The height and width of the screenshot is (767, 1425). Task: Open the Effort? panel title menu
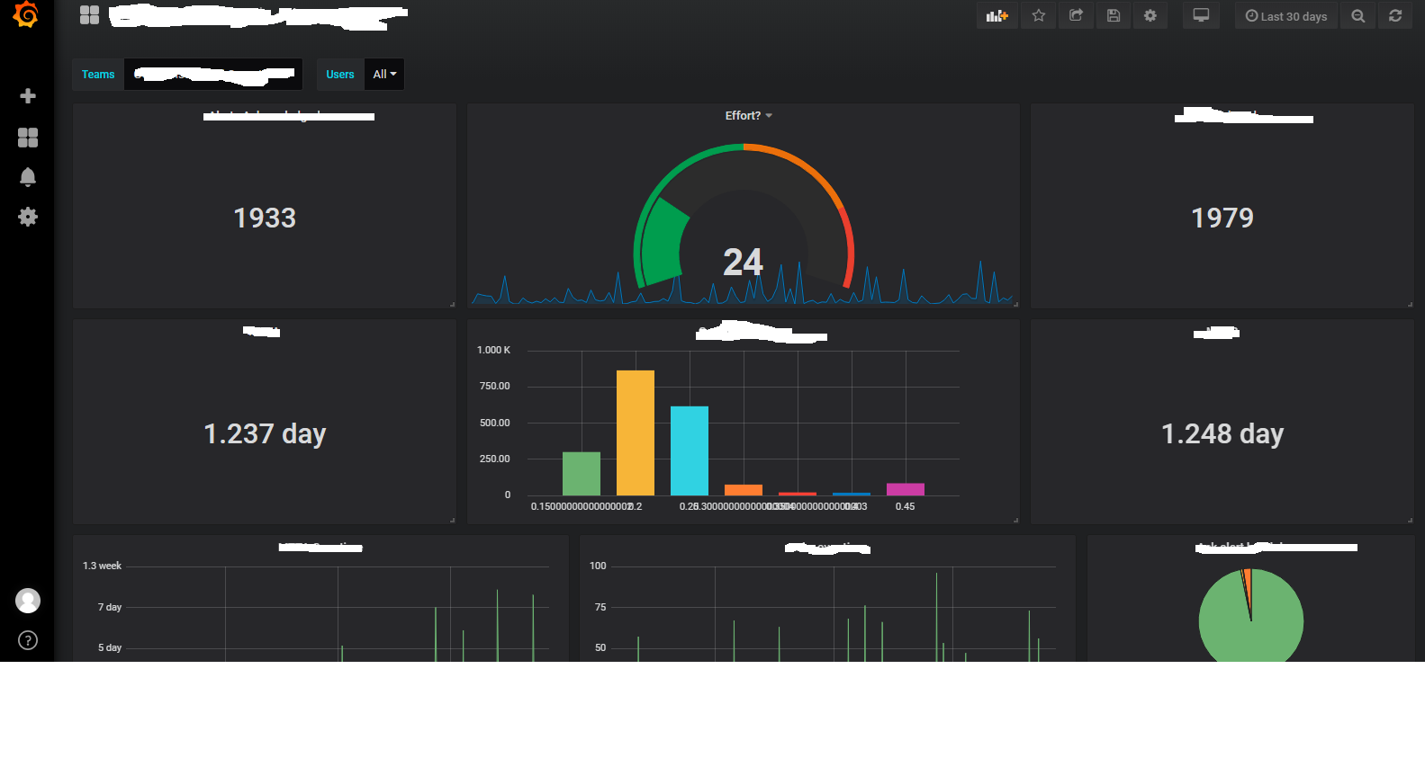748,116
